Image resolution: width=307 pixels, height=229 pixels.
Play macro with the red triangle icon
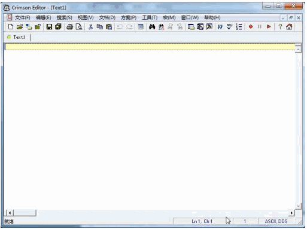pos(269,27)
